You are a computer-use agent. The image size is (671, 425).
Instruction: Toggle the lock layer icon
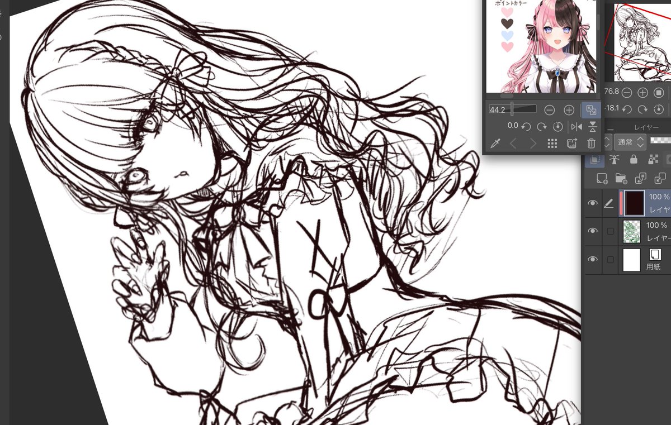634,160
